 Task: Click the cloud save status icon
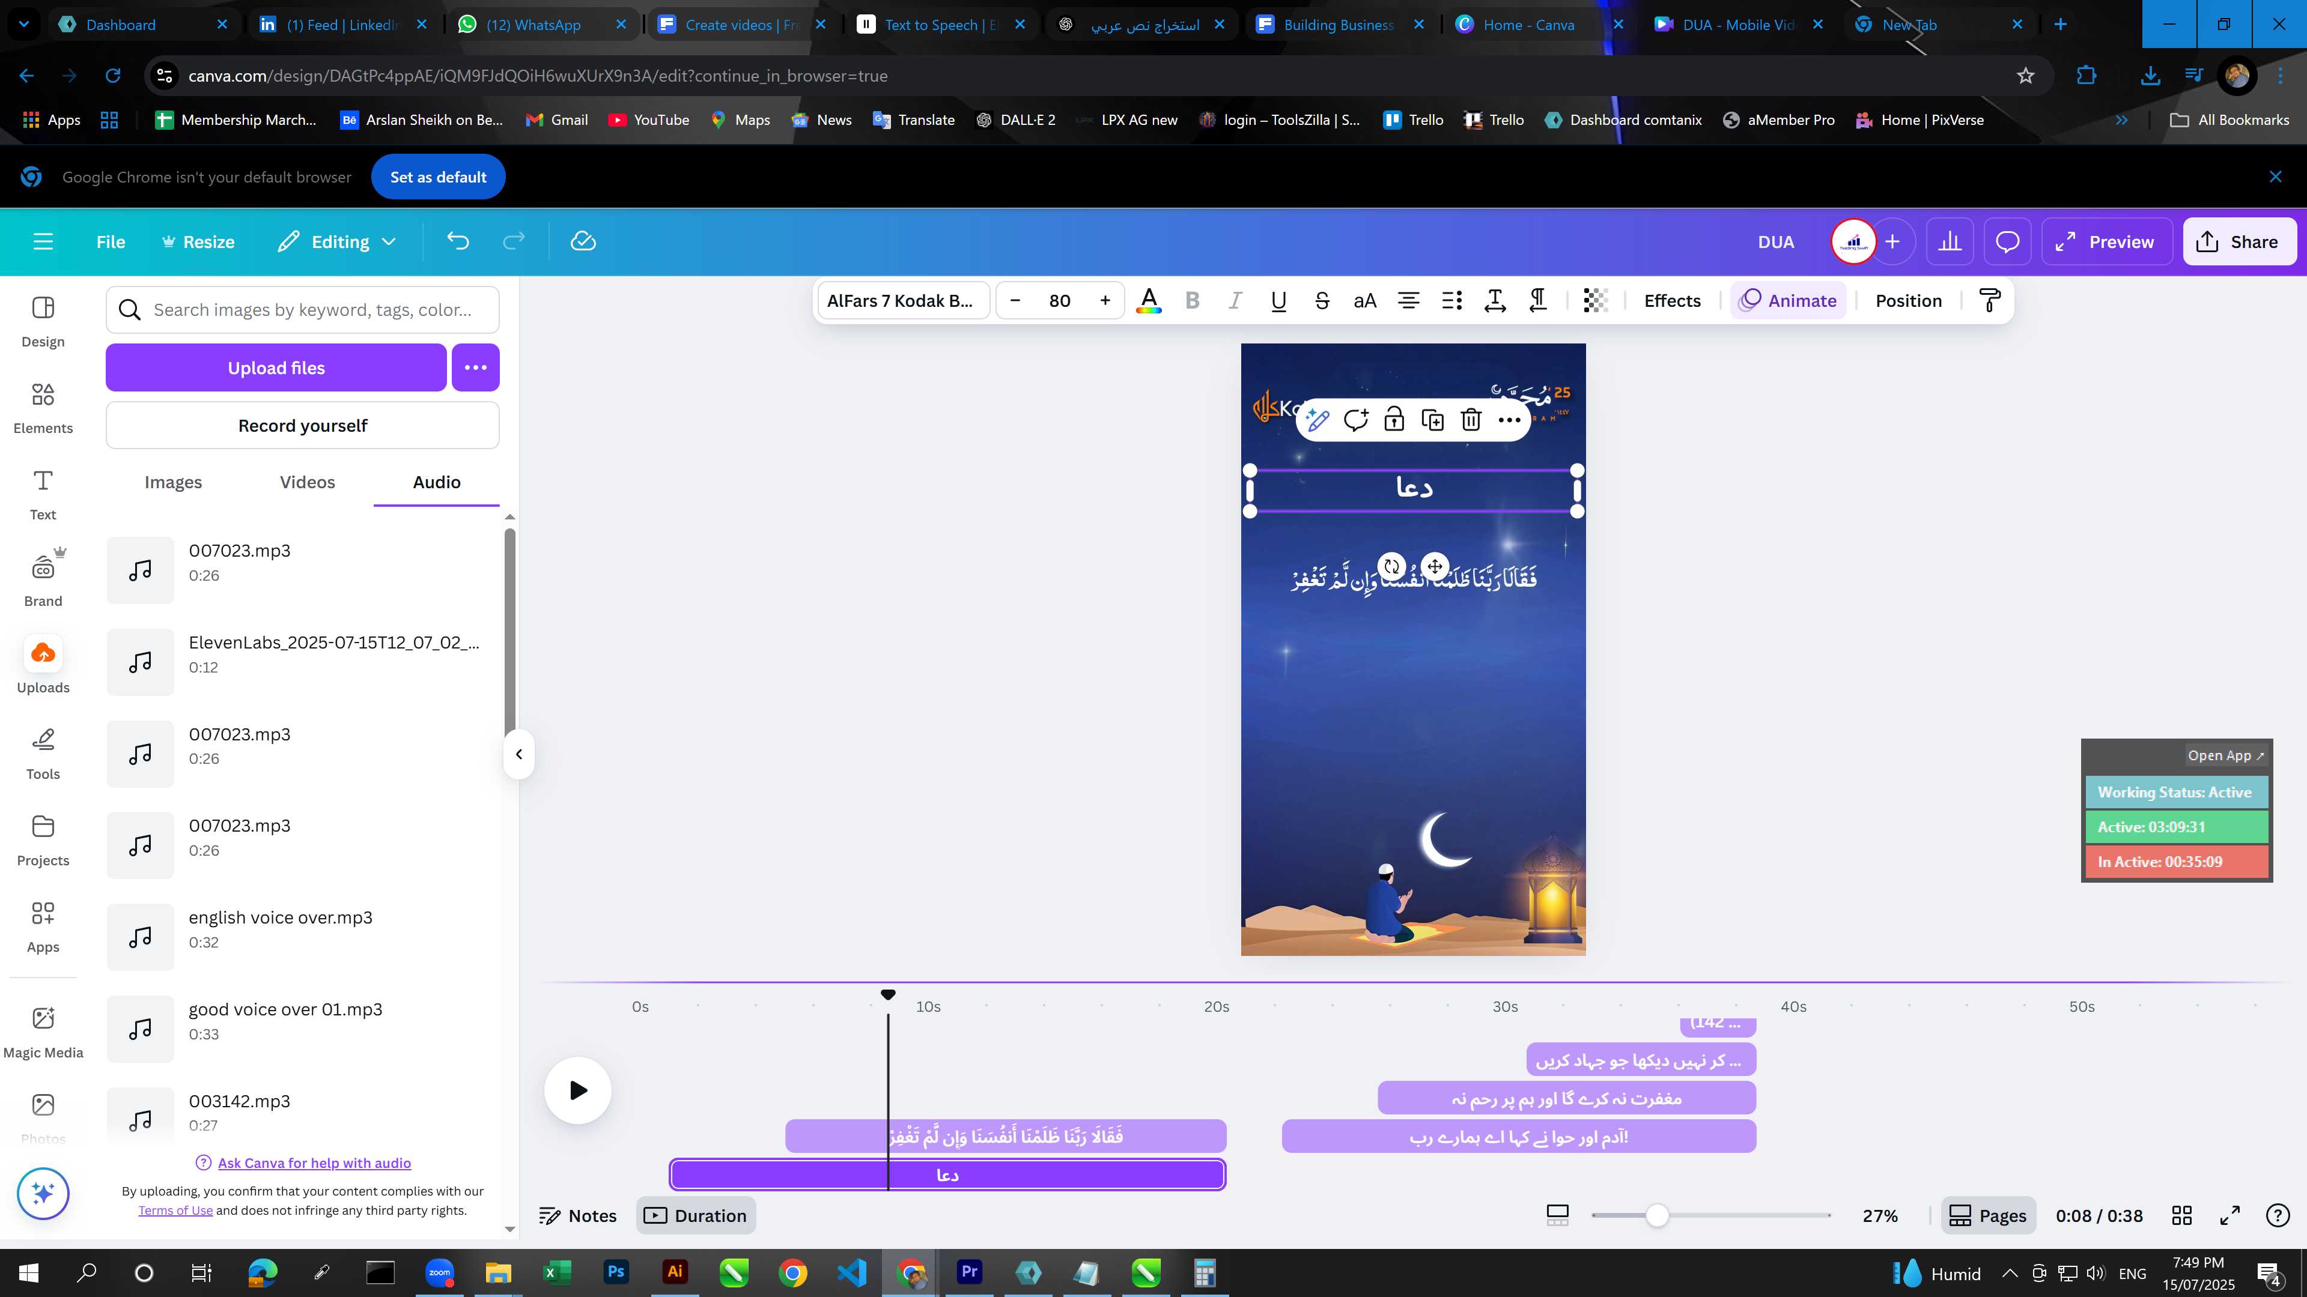(583, 241)
